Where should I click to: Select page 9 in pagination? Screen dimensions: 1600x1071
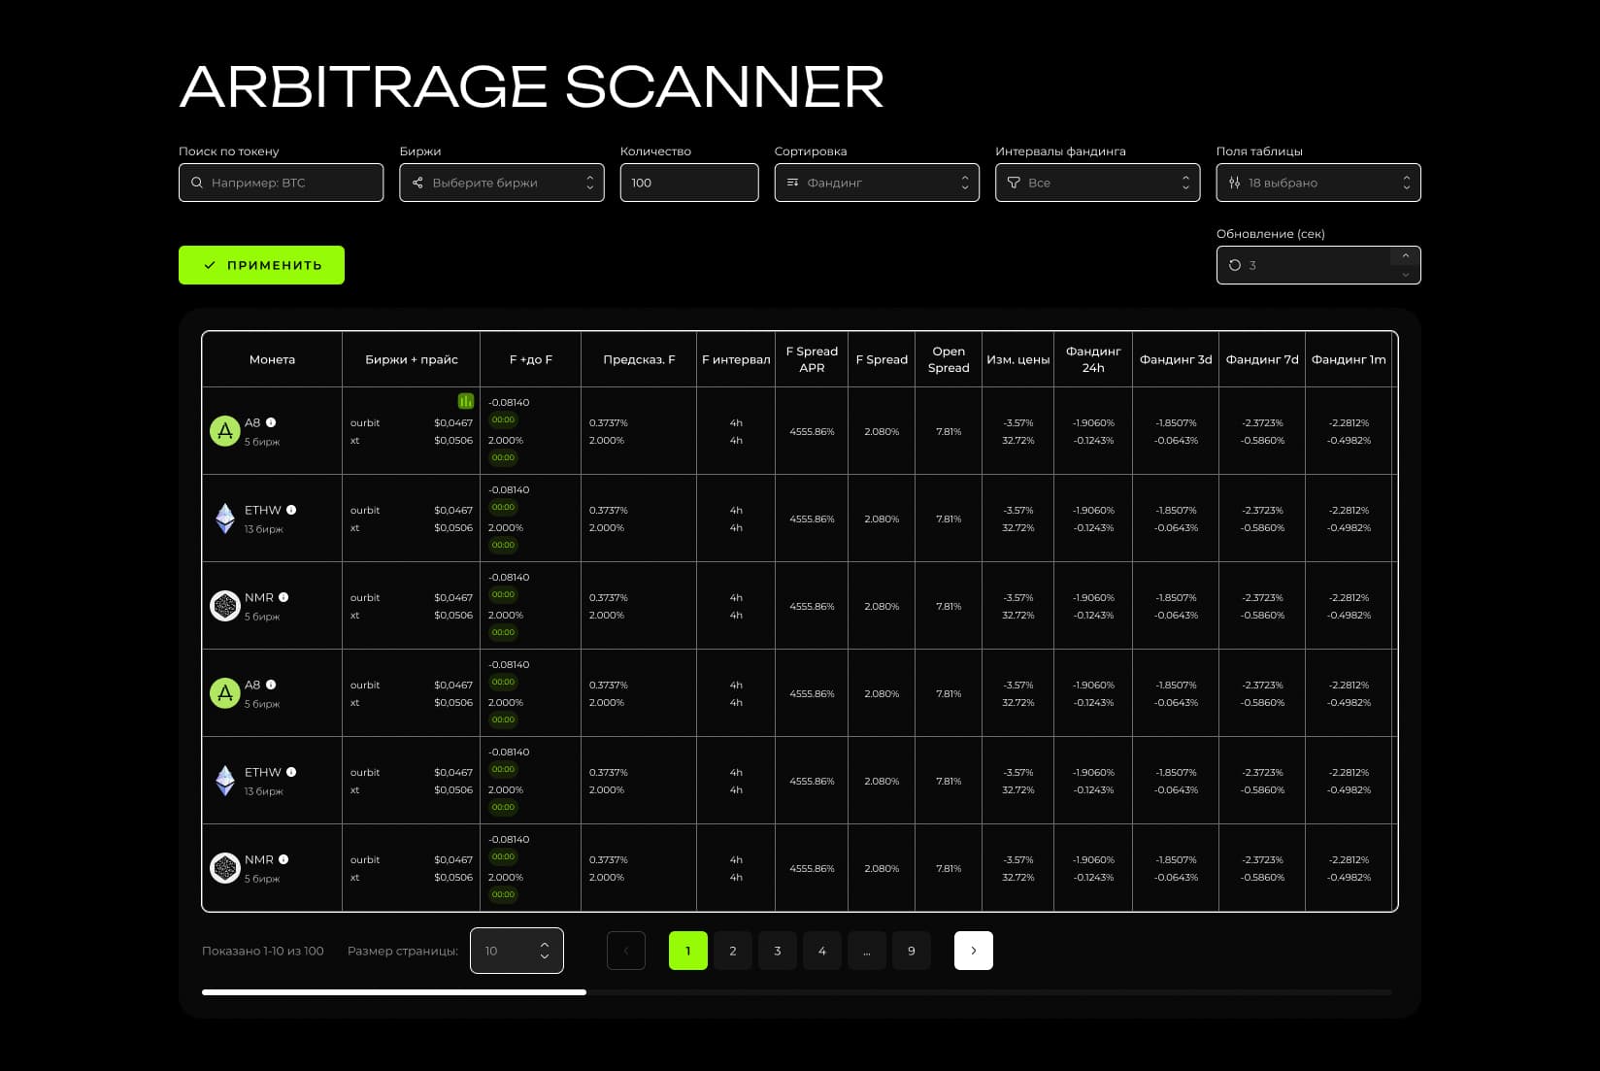[911, 951]
